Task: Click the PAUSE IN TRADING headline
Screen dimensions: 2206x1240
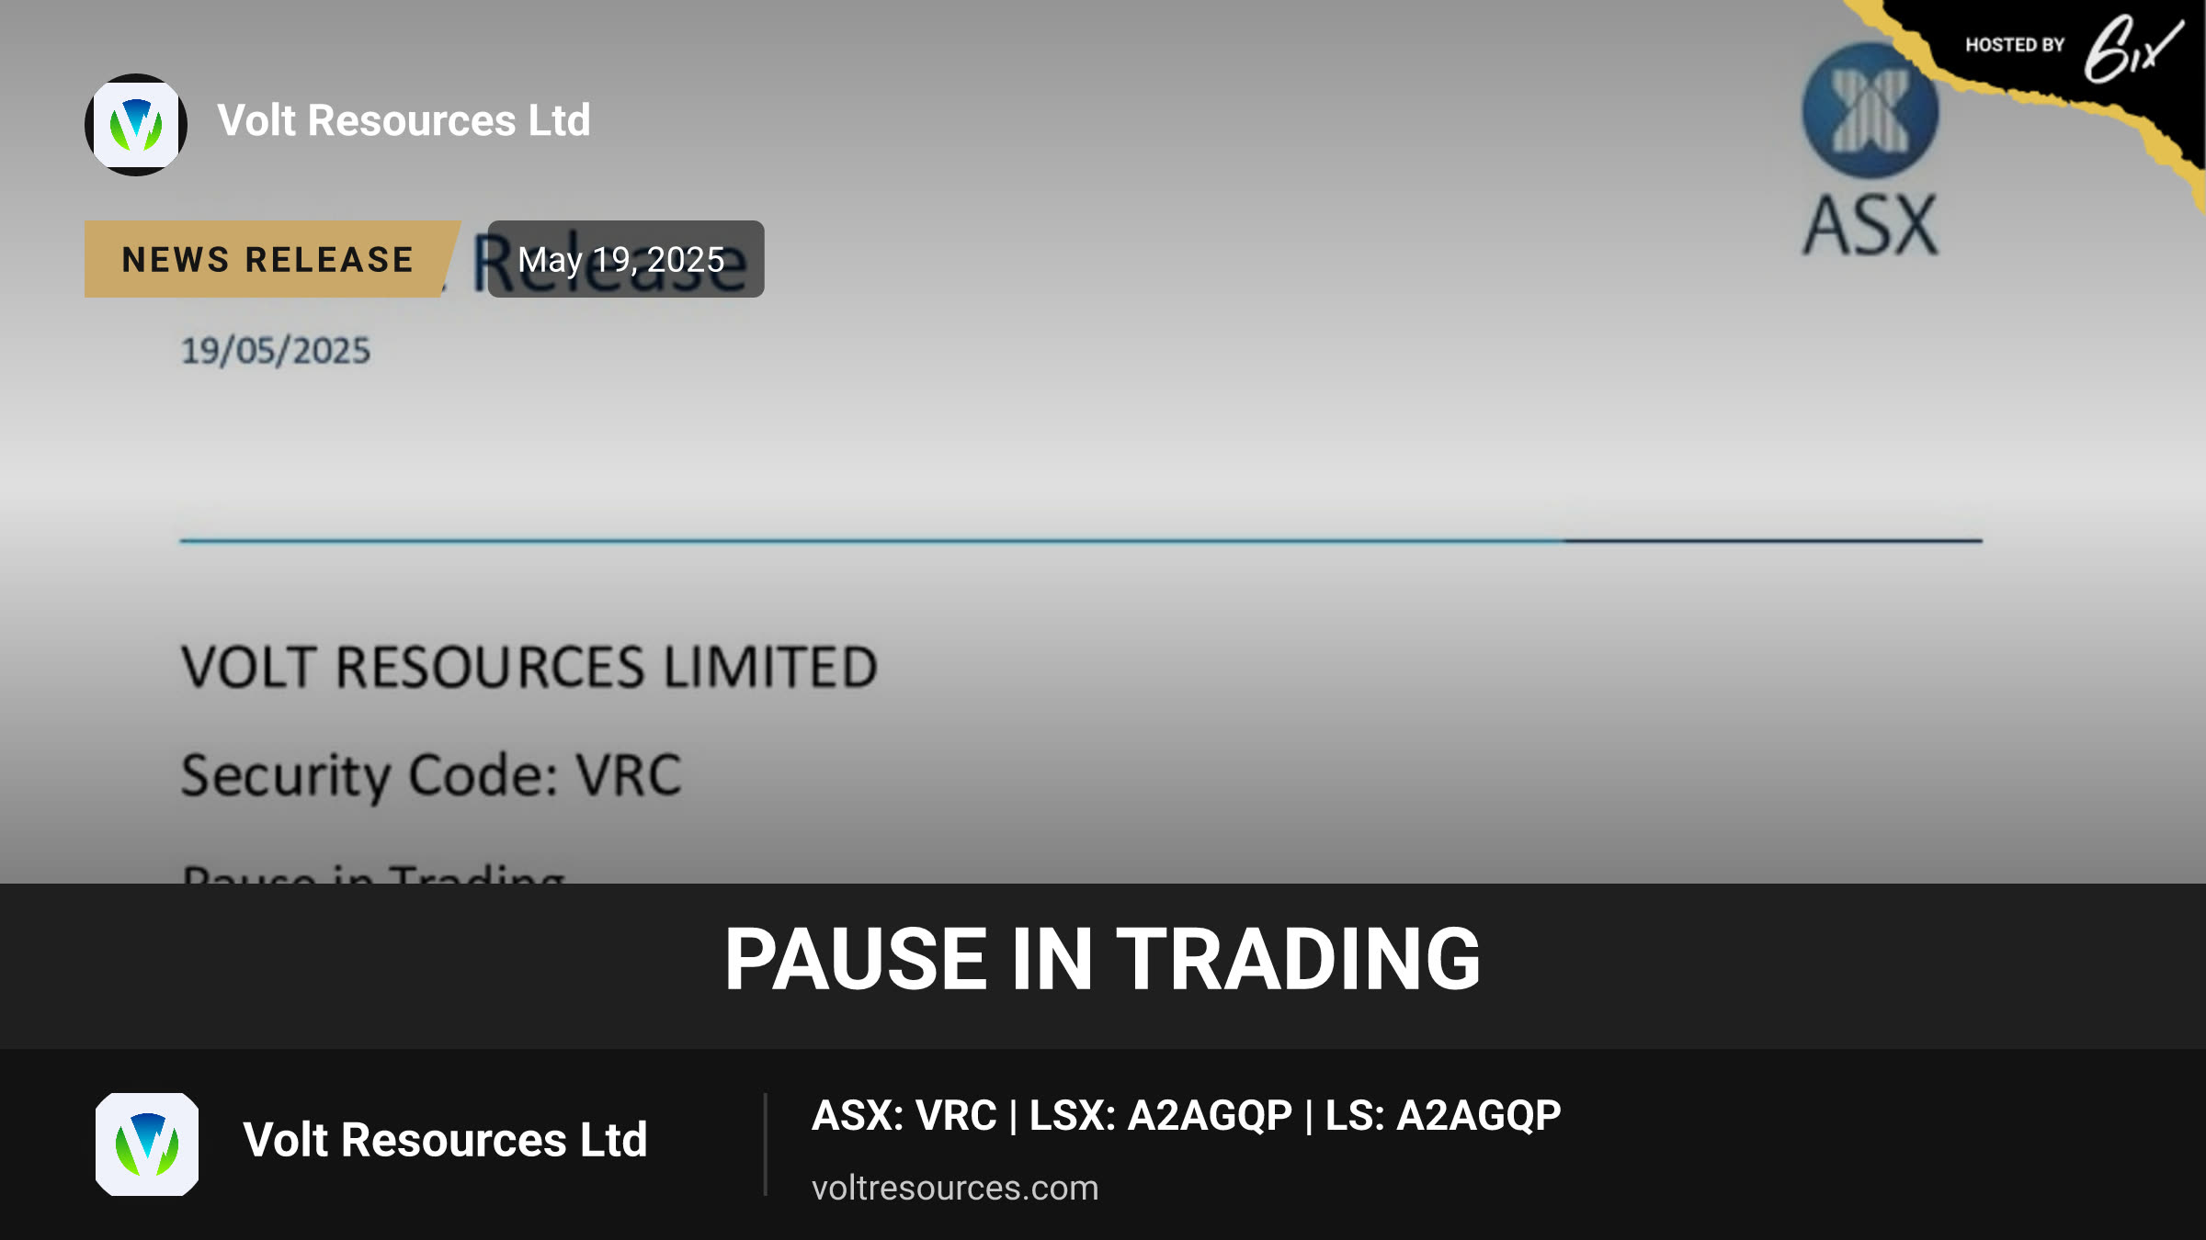Action: (x=1103, y=959)
